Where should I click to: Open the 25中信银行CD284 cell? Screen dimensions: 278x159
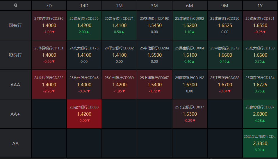[x=154, y=55]
